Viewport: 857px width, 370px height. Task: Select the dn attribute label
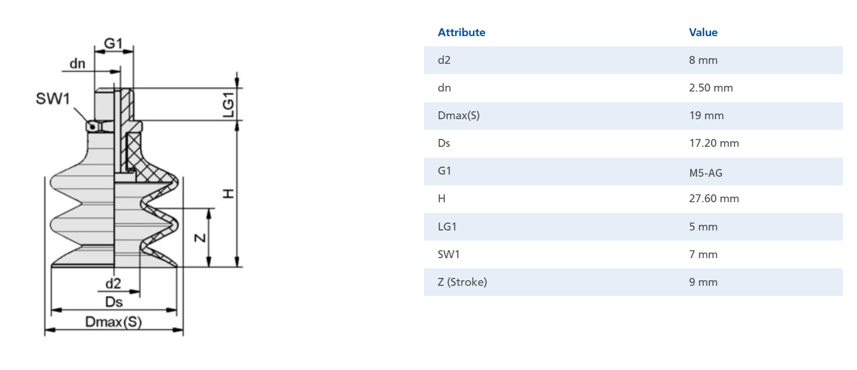tap(444, 88)
